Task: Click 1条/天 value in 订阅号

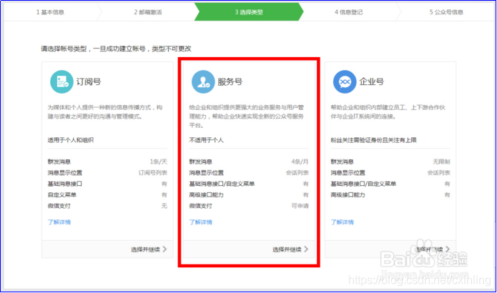Action: [x=159, y=162]
